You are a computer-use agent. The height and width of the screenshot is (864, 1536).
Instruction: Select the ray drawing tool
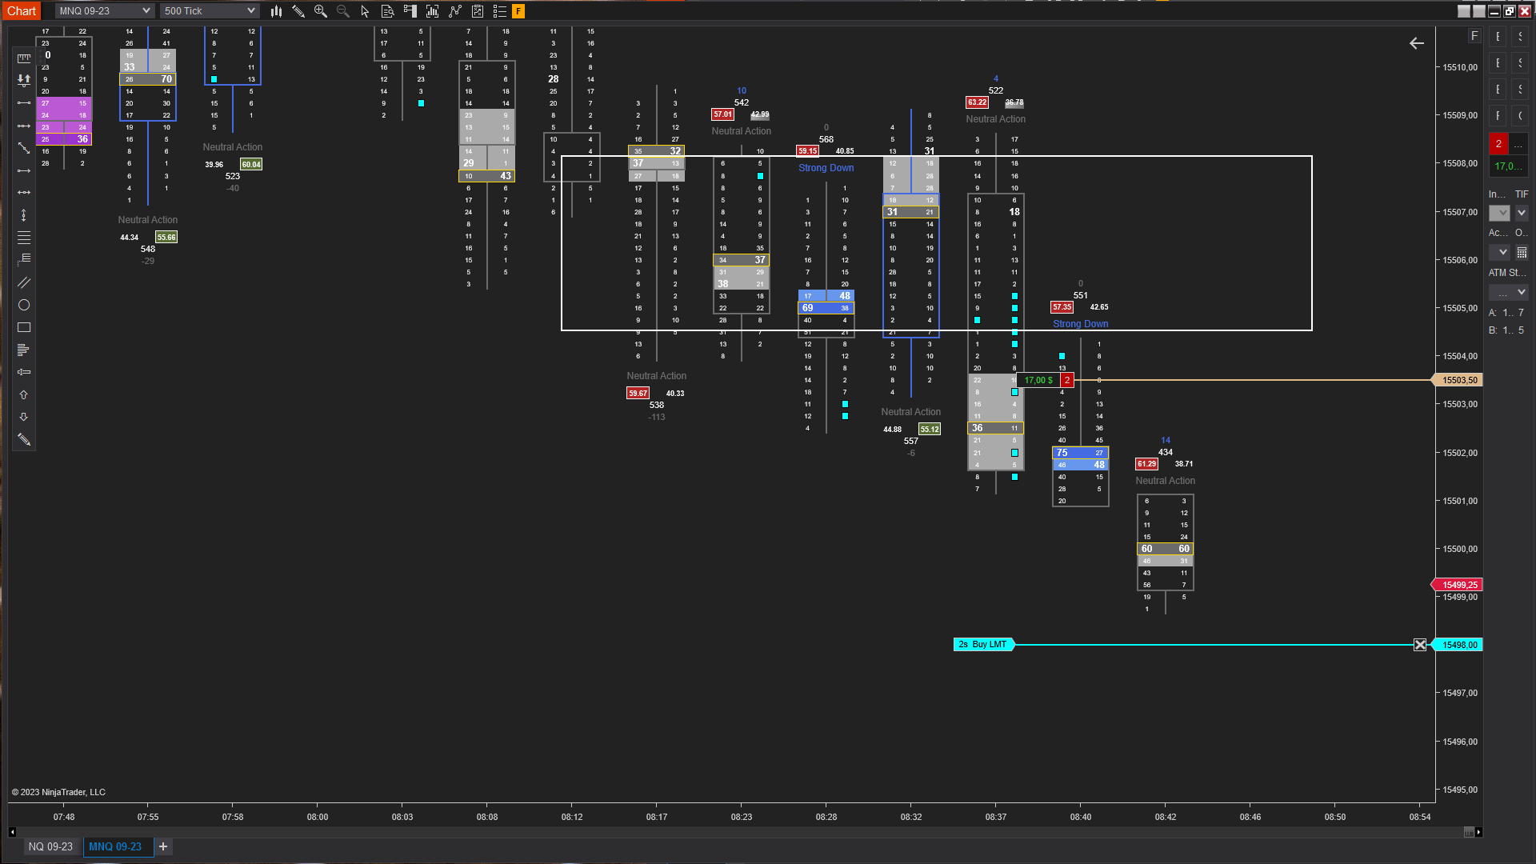point(24,126)
